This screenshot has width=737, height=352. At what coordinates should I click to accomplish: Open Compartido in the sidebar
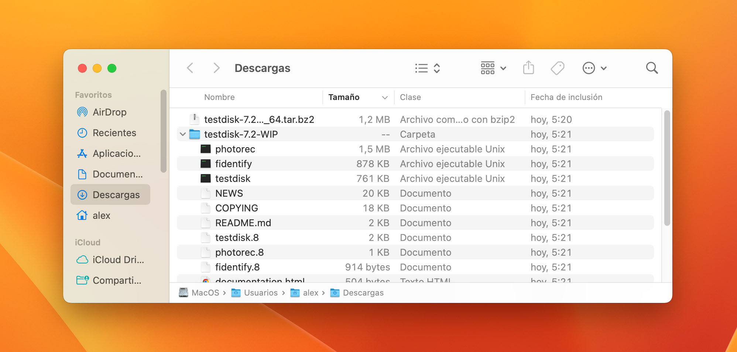(x=110, y=280)
